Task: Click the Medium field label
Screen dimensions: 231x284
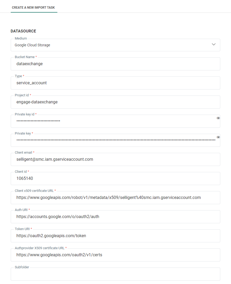Action: tap(21, 38)
